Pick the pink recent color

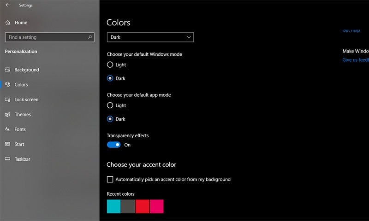pos(156,206)
